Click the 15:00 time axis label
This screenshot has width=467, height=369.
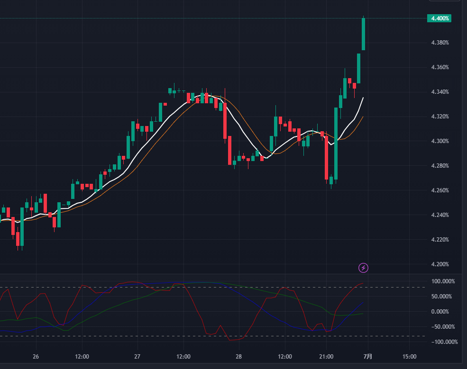tap(409, 357)
